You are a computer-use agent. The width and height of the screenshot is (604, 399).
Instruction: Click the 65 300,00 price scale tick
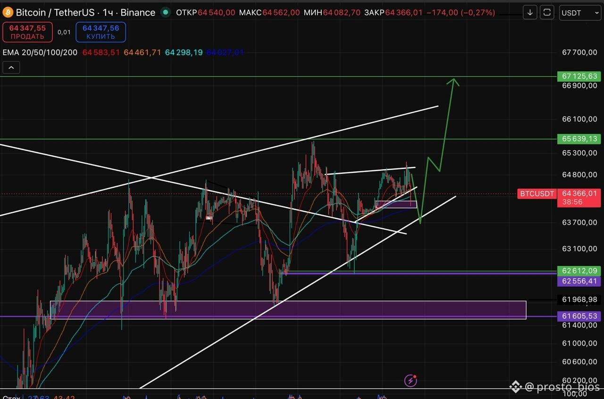(580, 153)
